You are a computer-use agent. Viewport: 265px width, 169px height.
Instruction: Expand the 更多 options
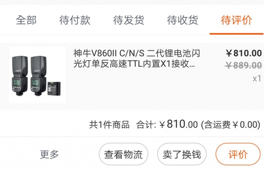point(49,154)
